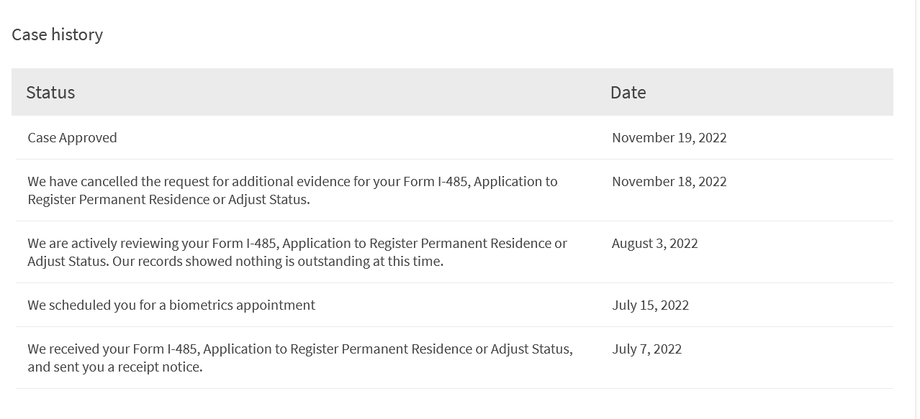This screenshot has height=419, width=920.
Task: Click the vertical scrollbar at right edge
Action: tap(917, 209)
